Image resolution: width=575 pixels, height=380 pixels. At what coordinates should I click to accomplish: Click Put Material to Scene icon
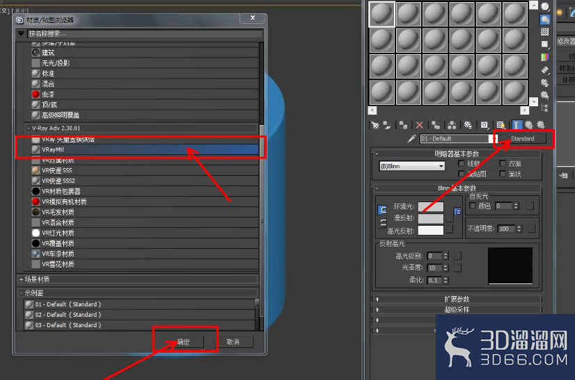(x=387, y=125)
